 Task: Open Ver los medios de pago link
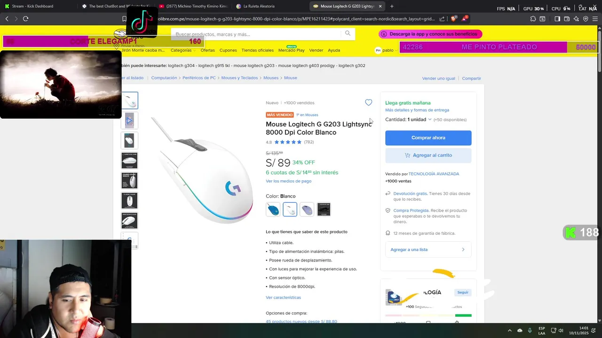288,181
